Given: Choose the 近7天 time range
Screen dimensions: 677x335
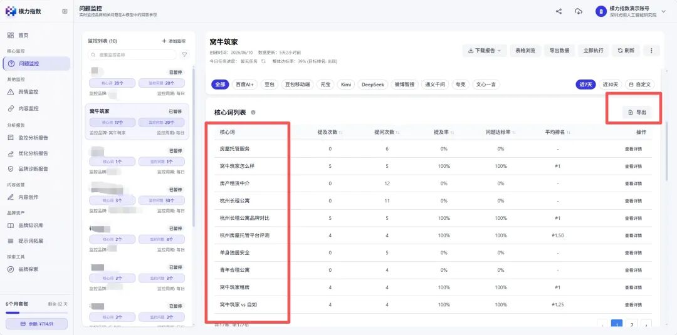Looking at the screenshot, I should tap(585, 85).
